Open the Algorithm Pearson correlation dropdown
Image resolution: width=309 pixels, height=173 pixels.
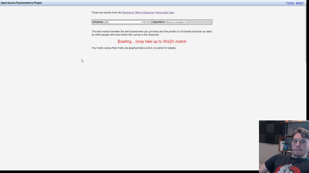tap(176, 22)
